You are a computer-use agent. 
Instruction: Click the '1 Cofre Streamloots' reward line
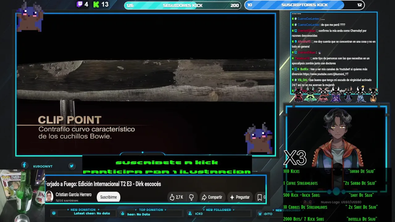coord(300,183)
